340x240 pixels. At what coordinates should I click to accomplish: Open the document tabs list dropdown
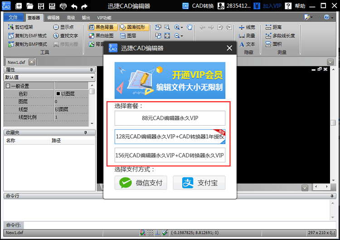point(330,62)
